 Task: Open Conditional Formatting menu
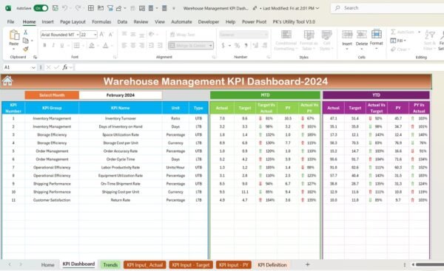[286, 41]
